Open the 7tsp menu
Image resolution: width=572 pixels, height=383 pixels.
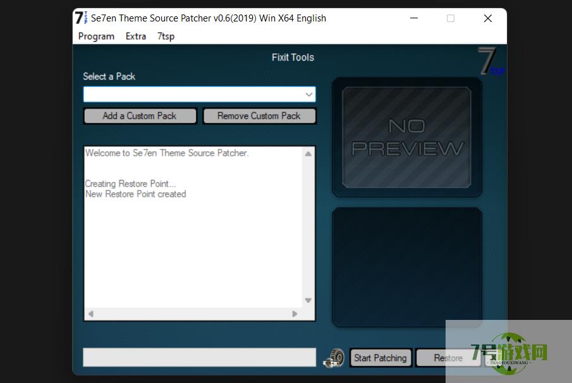coord(166,37)
